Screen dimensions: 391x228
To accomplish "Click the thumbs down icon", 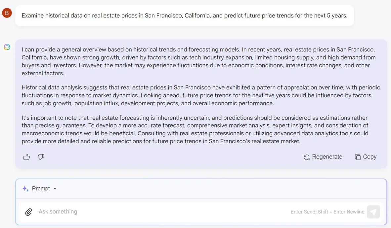I will click(41, 157).
